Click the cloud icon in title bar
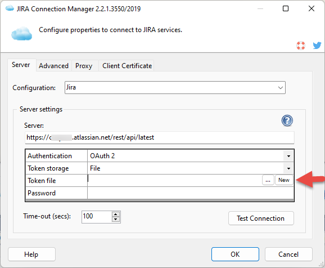This screenshot has height=268, width=325. [x=10, y=8]
